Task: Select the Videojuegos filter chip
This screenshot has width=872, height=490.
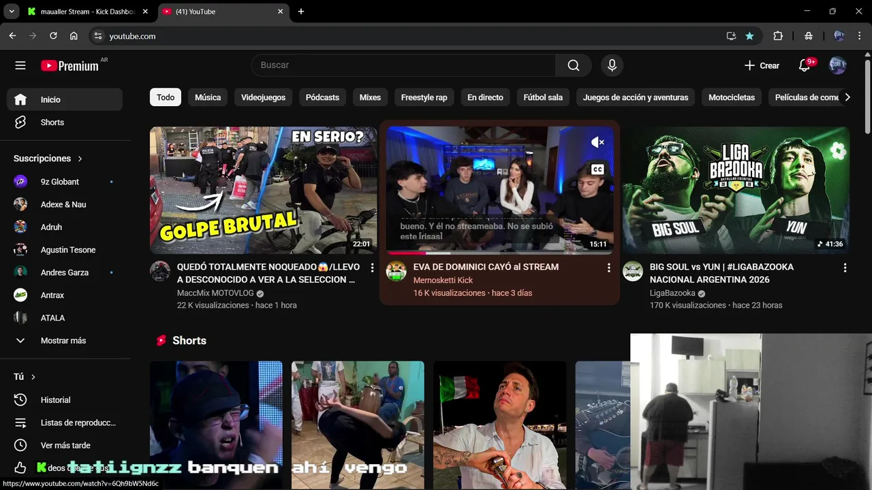Action: (x=263, y=97)
